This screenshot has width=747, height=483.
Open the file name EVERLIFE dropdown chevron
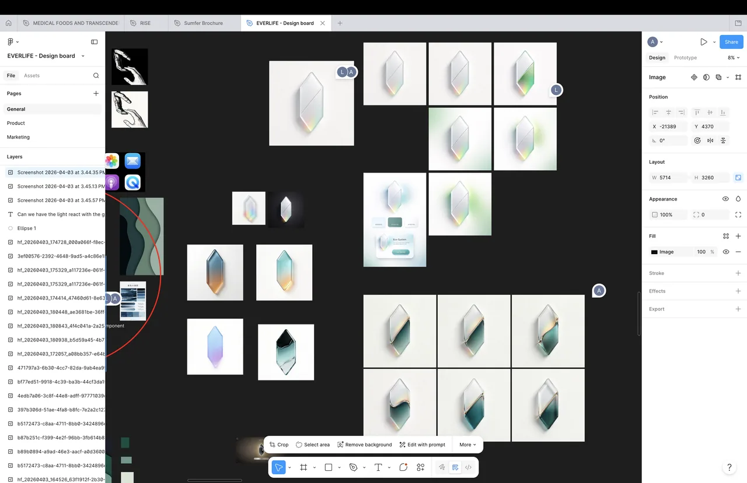[x=83, y=56]
